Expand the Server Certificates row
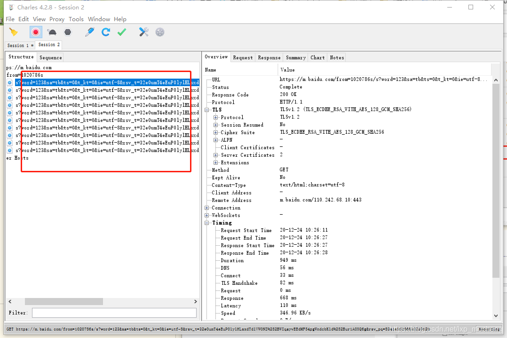This screenshot has width=507, height=338. (x=216, y=155)
